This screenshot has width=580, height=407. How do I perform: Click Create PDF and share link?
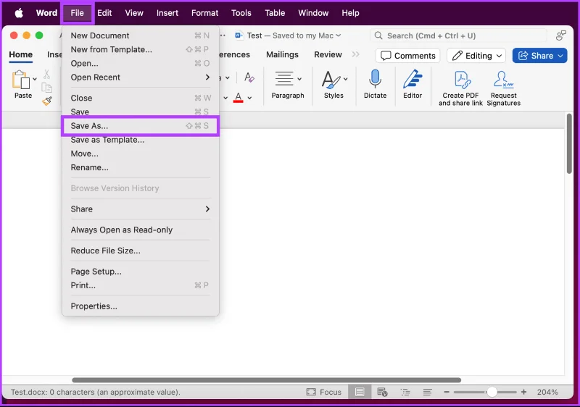[461, 88]
